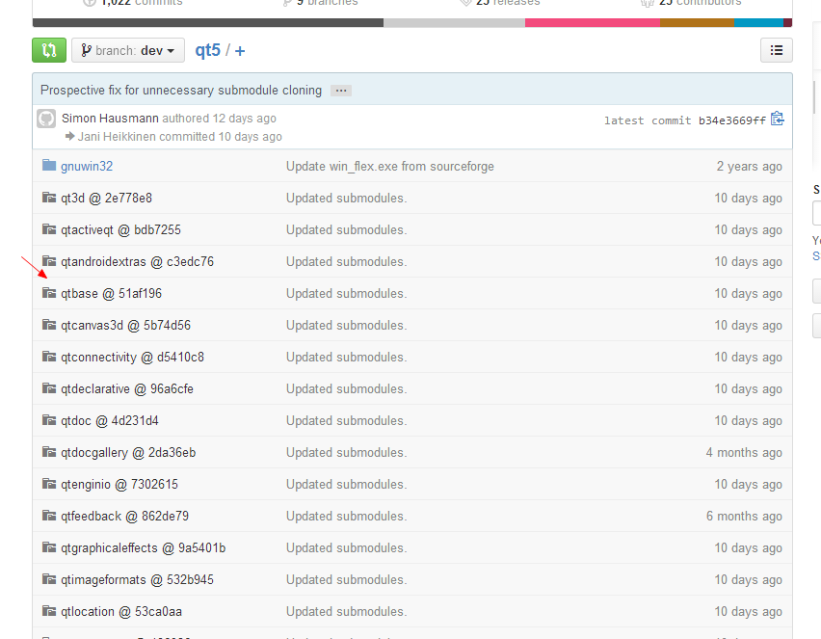The image size is (821, 639).
Task: Select the qtgraphicaleffects @ 9a5401b entry
Action: (x=144, y=547)
